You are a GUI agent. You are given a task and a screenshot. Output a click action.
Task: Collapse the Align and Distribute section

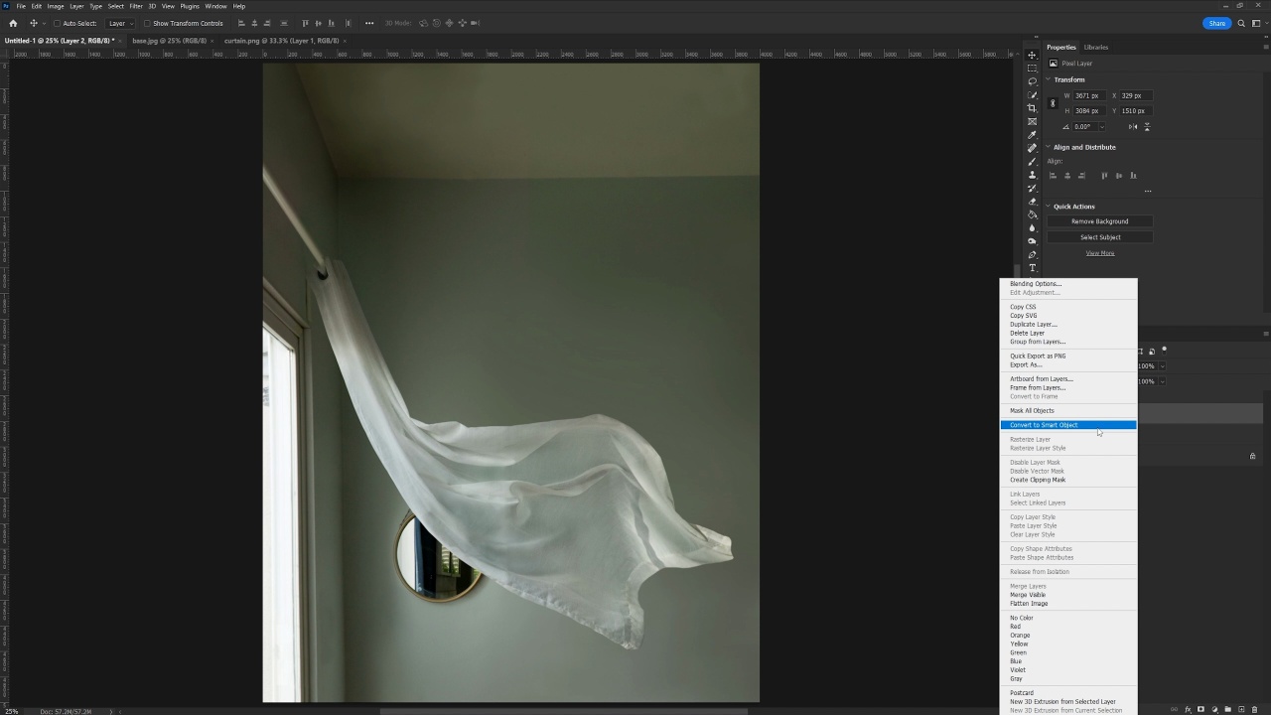(1048, 147)
